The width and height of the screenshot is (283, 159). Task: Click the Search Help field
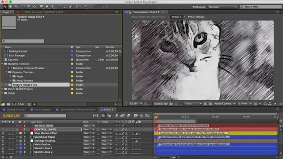260,7
